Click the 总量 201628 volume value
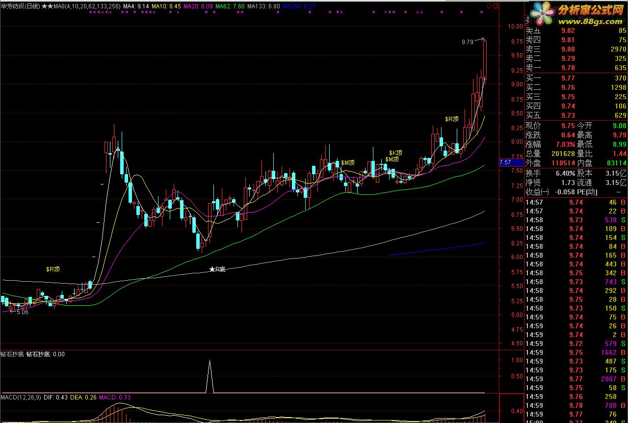This screenshot has height=423, width=628. click(563, 154)
